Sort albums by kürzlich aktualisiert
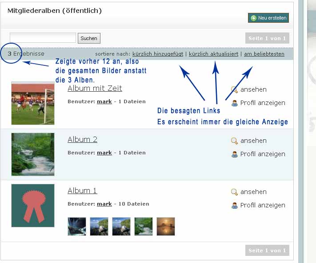Image resolution: width=316 pixels, height=263 pixels. click(213, 54)
